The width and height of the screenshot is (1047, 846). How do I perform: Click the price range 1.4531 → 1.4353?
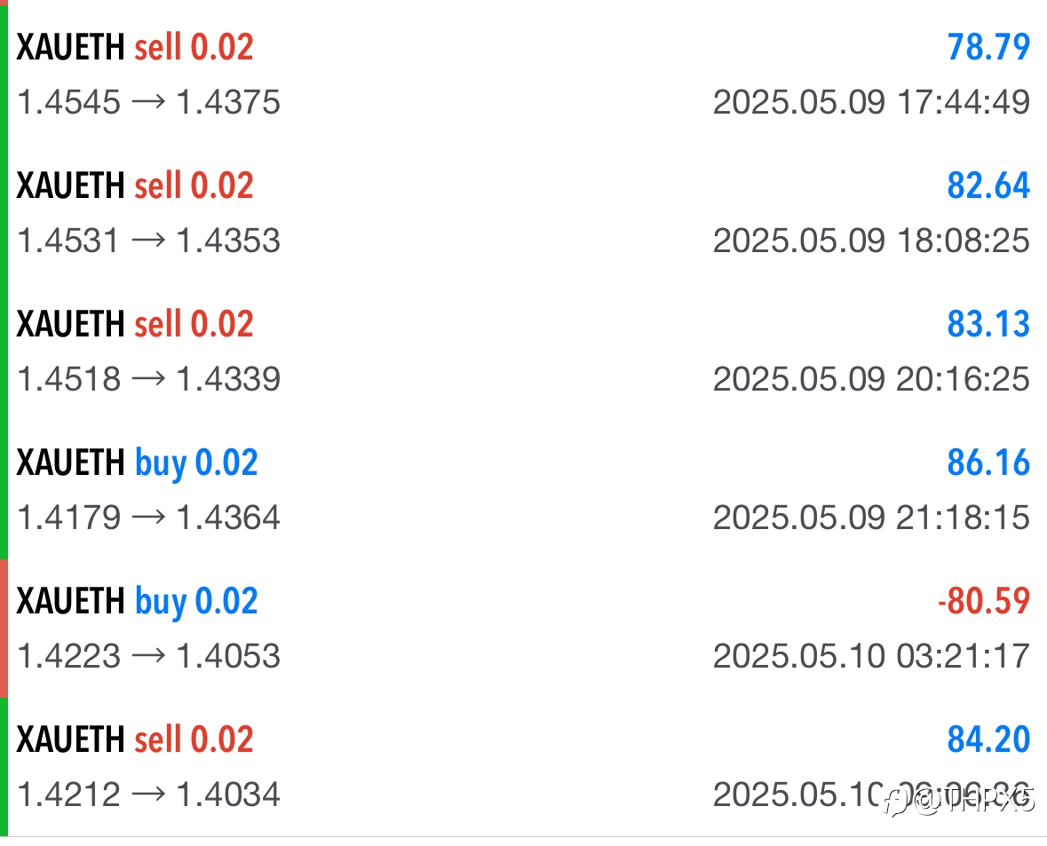point(148,241)
